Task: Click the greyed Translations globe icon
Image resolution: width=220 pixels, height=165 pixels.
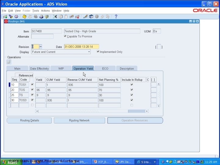Action: point(97,16)
